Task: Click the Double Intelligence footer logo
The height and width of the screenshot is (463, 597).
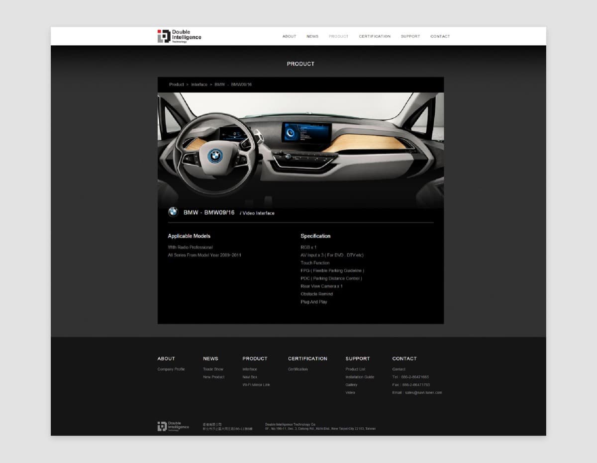Action: click(173, 426)
